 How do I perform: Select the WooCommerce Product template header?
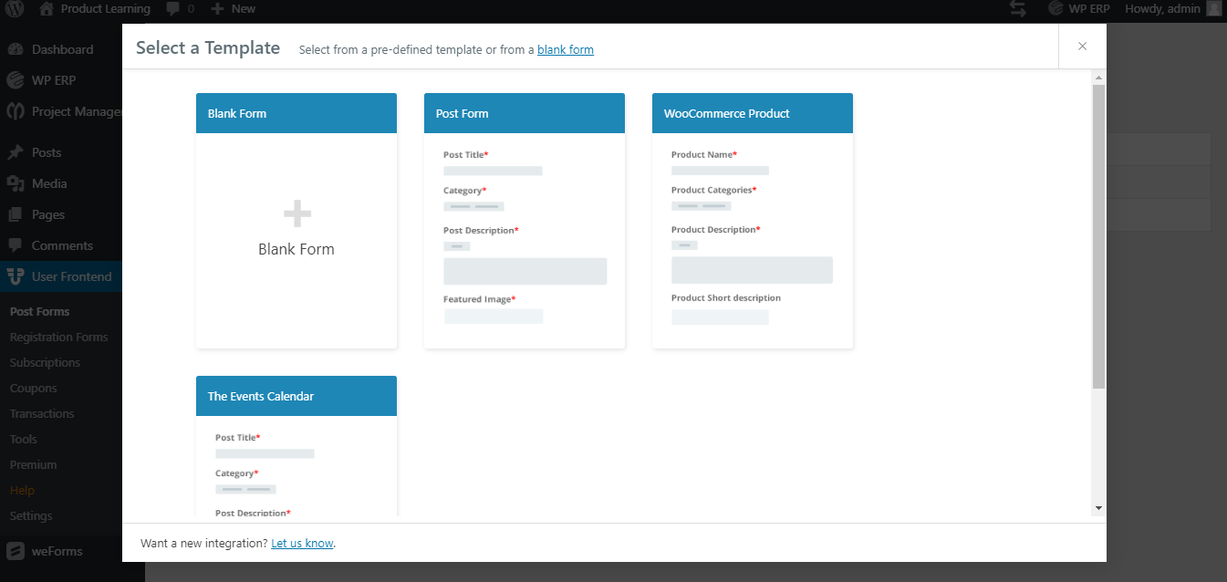coord(753,113)
